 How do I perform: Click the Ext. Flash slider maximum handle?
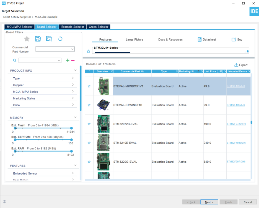(71, 128)
